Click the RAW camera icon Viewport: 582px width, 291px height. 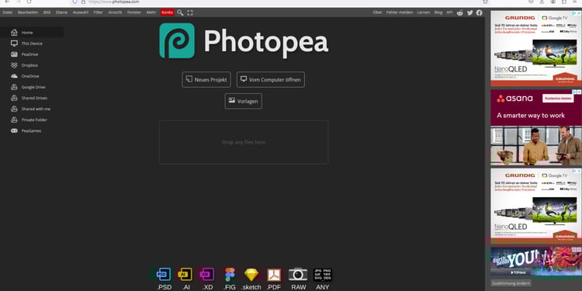(298, 274)
